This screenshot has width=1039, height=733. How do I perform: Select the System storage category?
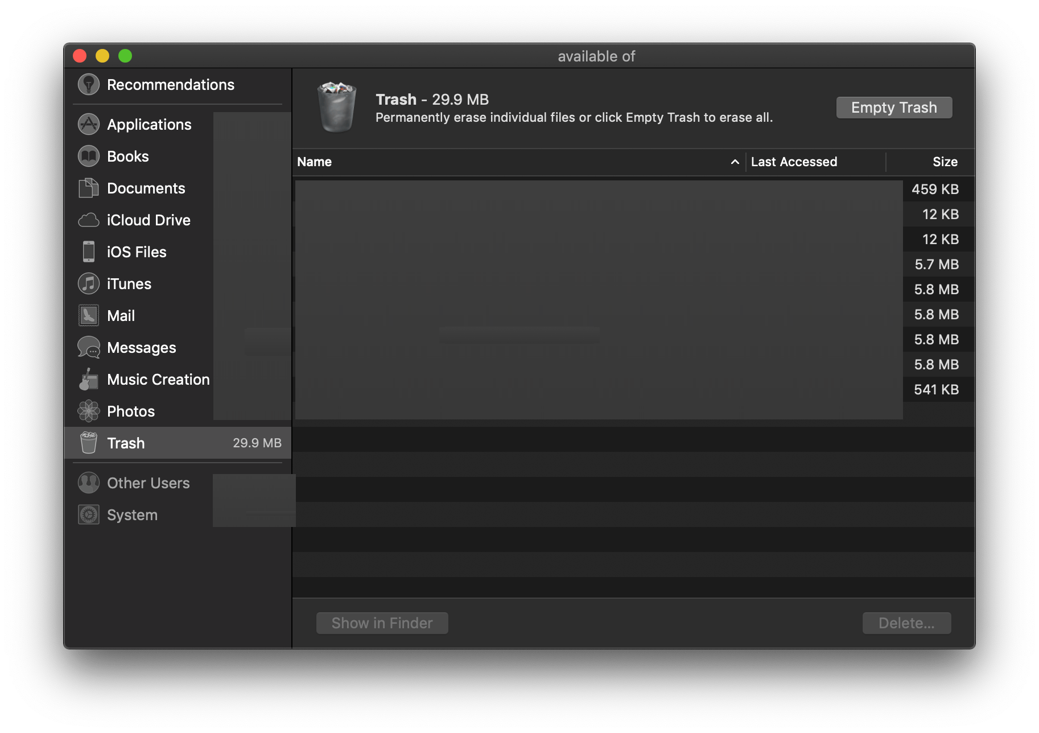pos(131,514)
